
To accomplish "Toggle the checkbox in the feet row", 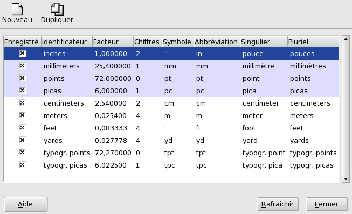I will 22,128.
